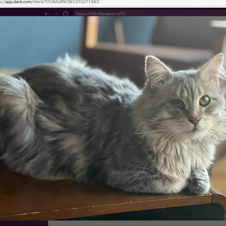Click the back navigation arrow in Slack
This screenshot has width=226, height=226.
pyautogui.click(x=47, y=14)
